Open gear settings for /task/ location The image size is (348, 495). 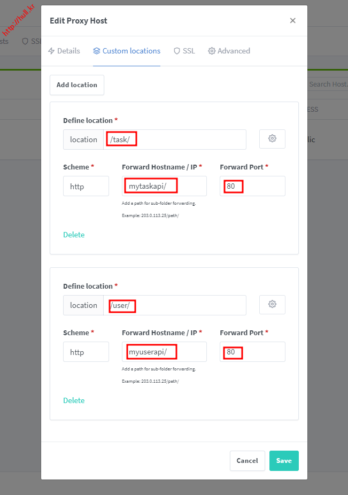coord(272,139)
